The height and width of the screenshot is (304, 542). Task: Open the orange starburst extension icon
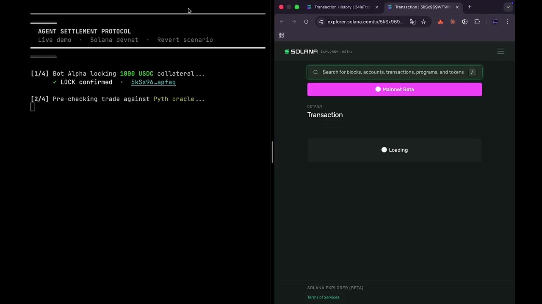[453, 22]
